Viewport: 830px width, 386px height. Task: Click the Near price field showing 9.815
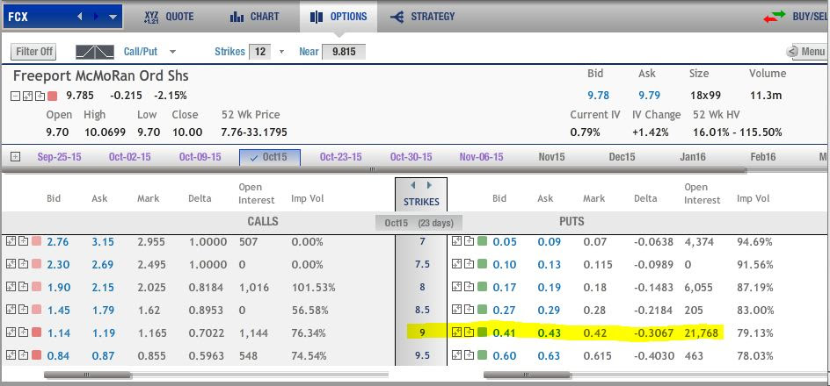pyautogui.click(x=343, y=52)
